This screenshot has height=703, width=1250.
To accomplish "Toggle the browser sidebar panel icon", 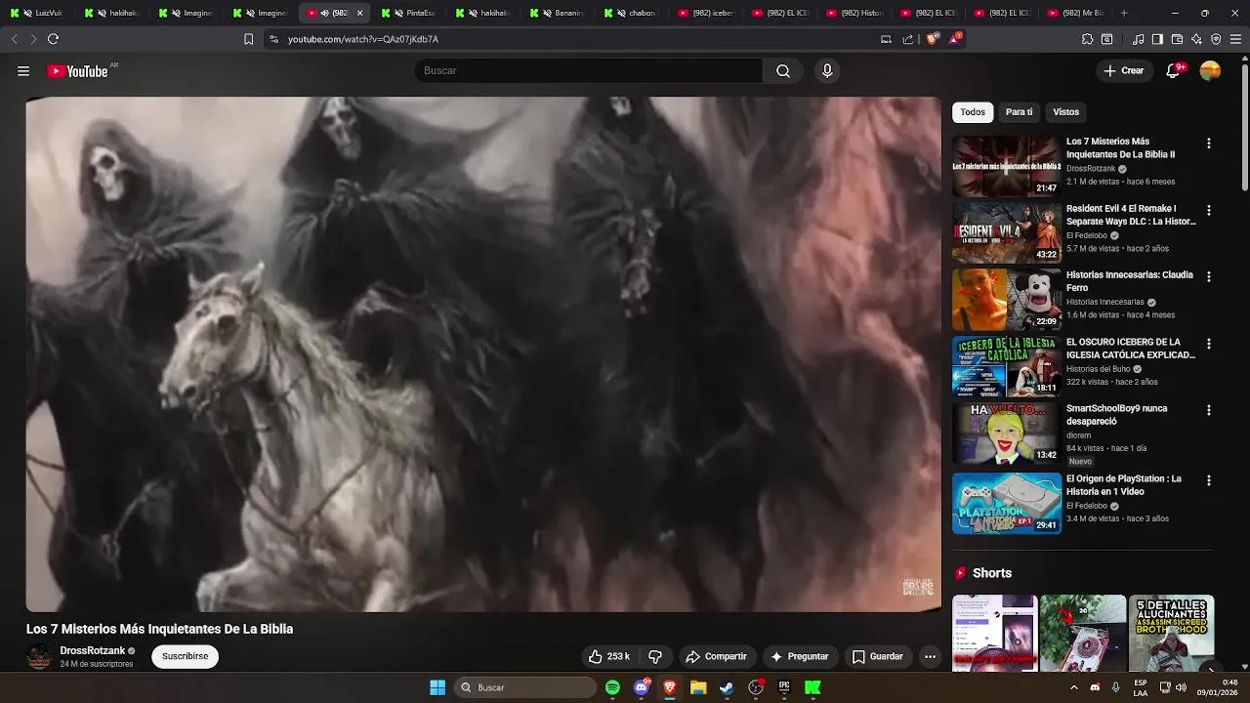I will [1157, 39].
